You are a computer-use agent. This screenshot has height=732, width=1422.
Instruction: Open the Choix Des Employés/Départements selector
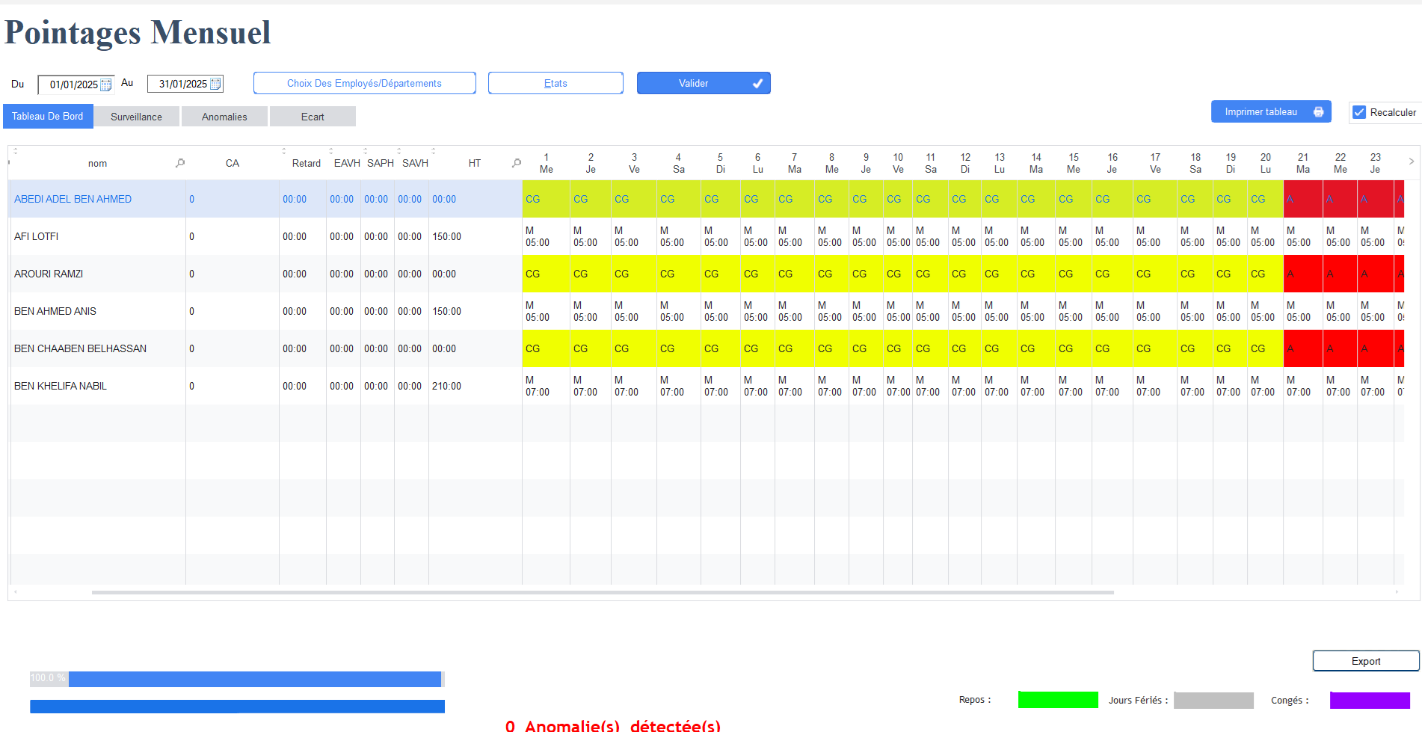[x=364, y=83]
